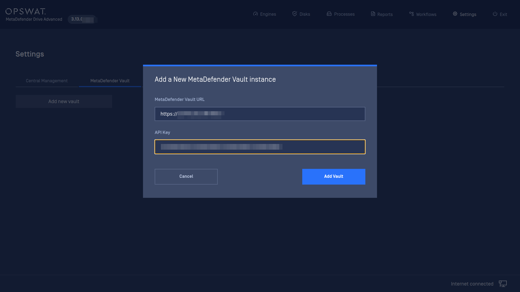520x292 pixels.
Task: Click the dialog title text
Action: tap(215, 79)
